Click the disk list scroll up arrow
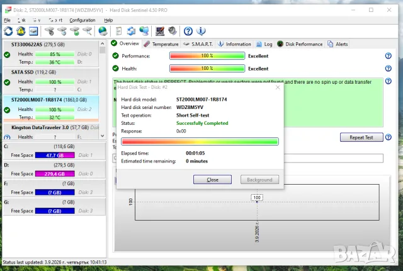 click(x=102, y=43)
